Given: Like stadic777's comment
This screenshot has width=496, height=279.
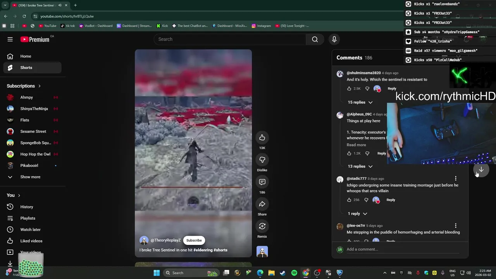Looking at the screenshot, I should 349,200.
